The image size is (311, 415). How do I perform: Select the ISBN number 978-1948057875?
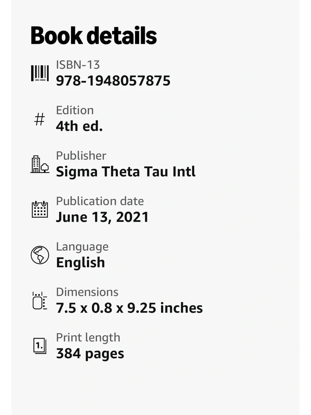tap(113, 81)
